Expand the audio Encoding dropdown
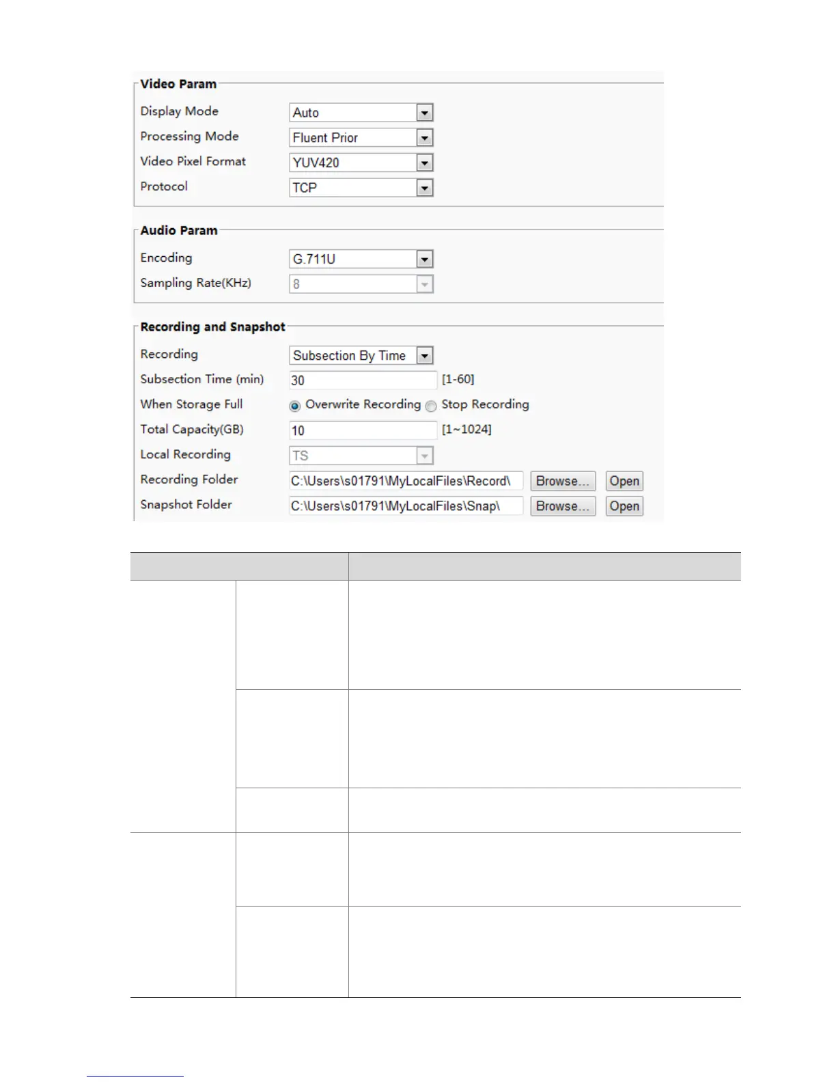Screen dimensions: 836x1082 361,259
